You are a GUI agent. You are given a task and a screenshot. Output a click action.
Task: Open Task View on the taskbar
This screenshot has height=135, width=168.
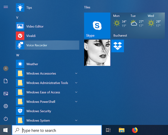point(108,130)
